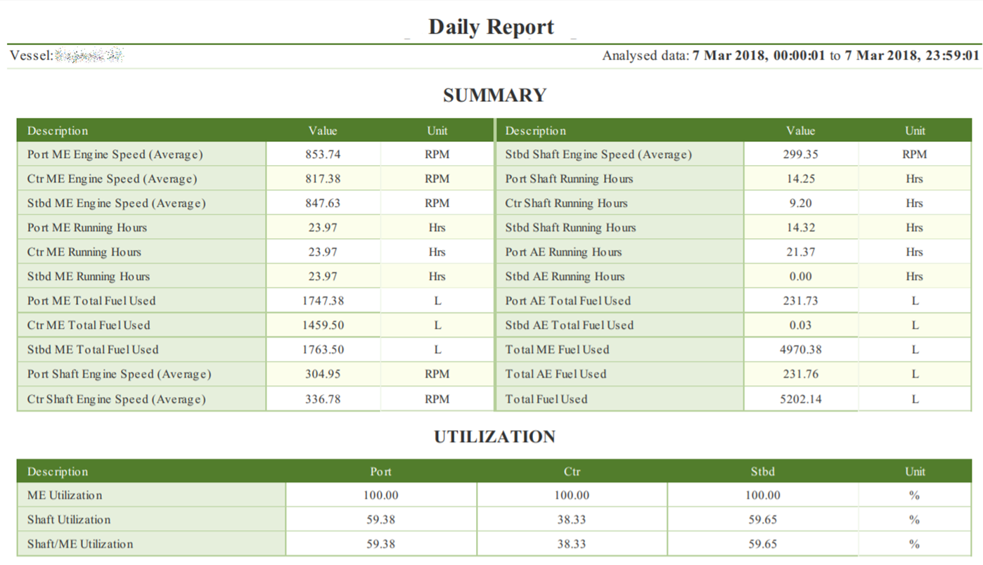The width and height of the screenshot is (983, 565).
Task: Click Description header of the Utilization table
Action: [58, 472]
